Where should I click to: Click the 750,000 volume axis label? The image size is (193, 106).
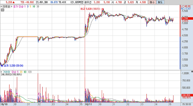[186, 80]
